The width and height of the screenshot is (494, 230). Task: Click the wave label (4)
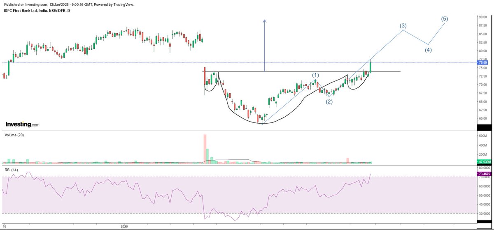coord(428,50)
